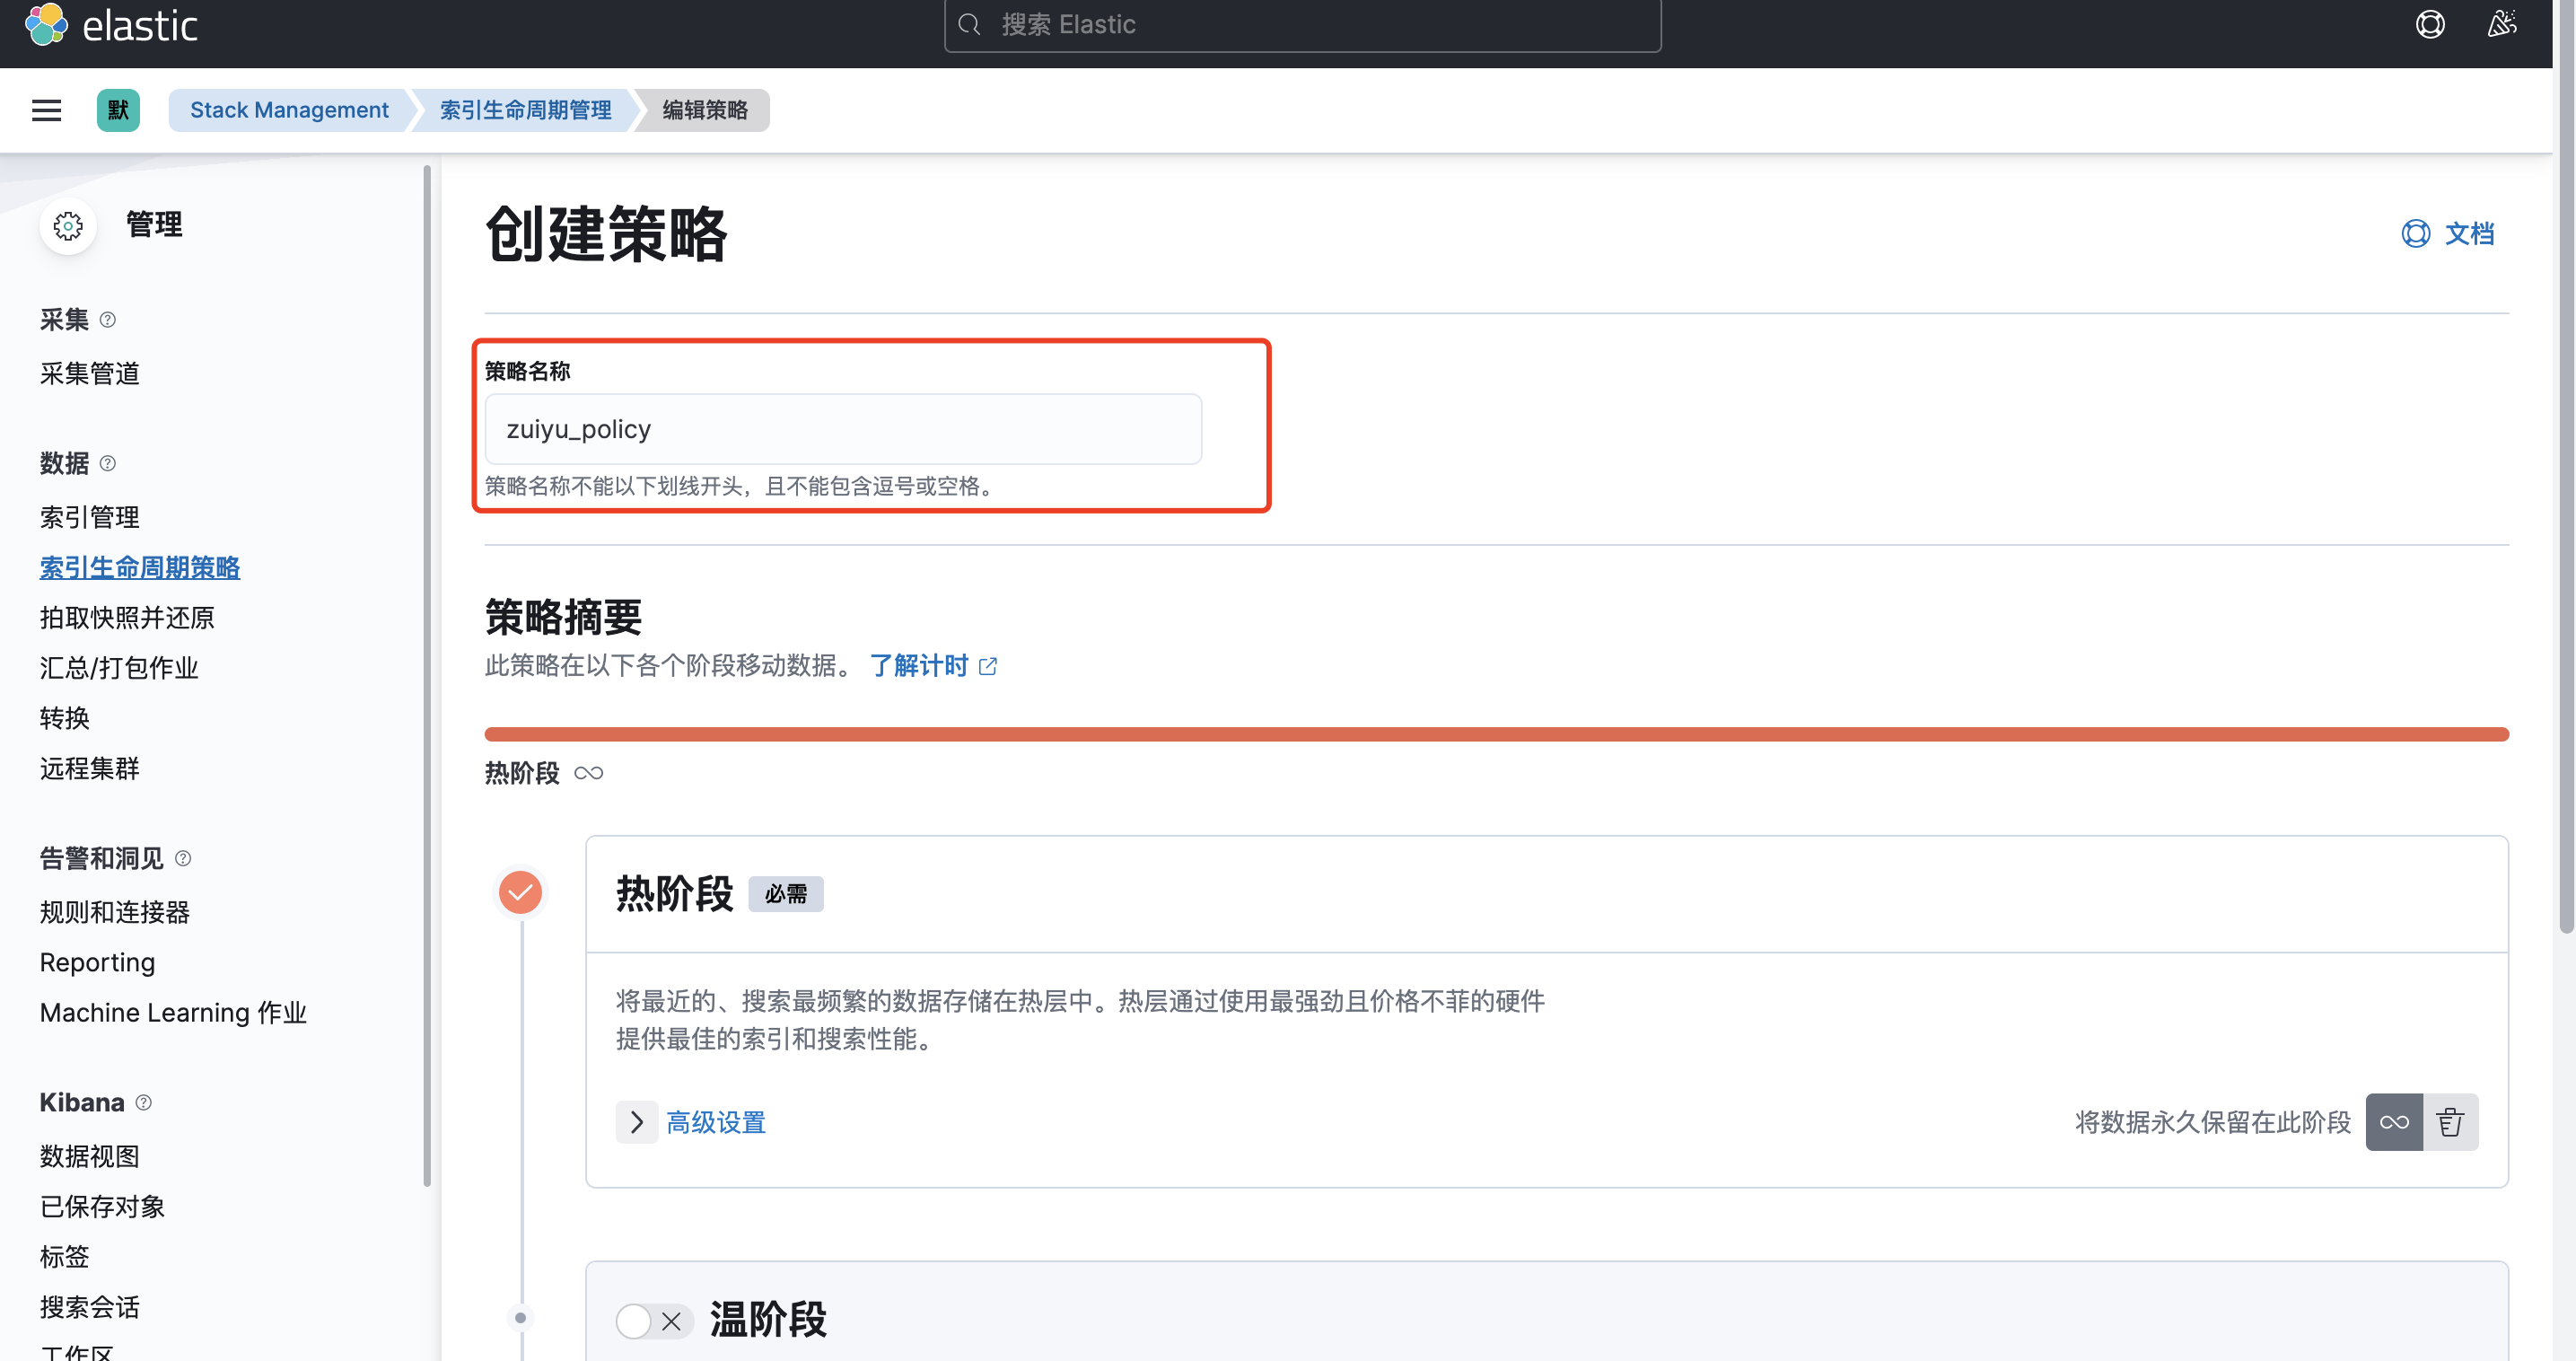Viewport: 2576px width, 1361px height.
Task: Show help tooltip next to Kibana
Action: point(144,1103)
